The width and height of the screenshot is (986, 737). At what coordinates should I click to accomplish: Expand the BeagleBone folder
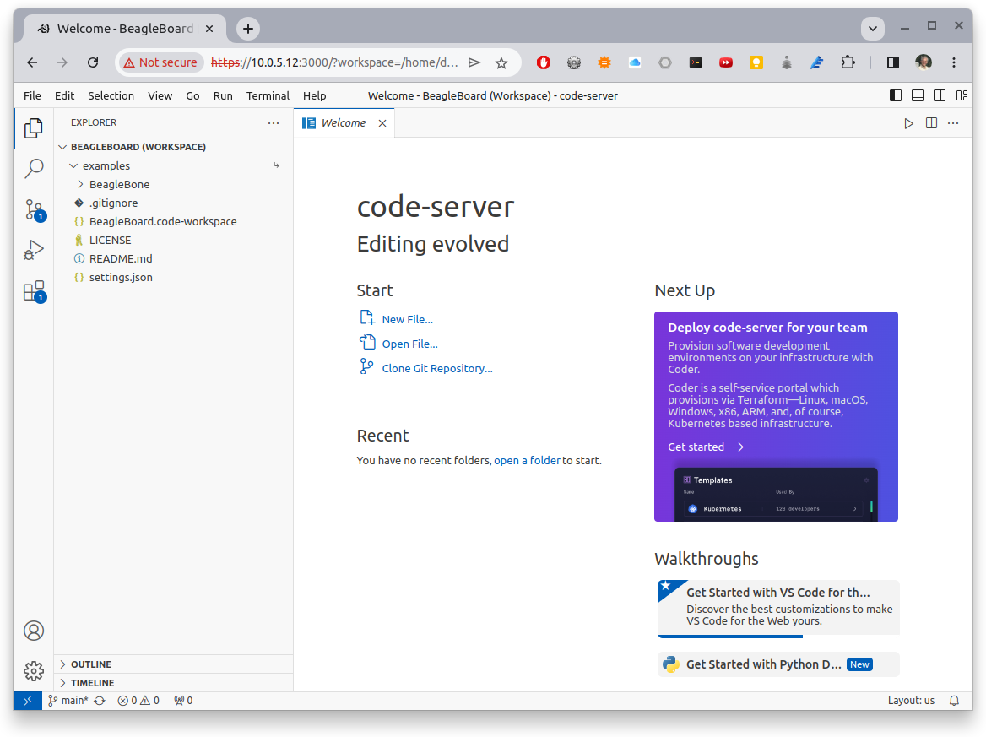119,184
